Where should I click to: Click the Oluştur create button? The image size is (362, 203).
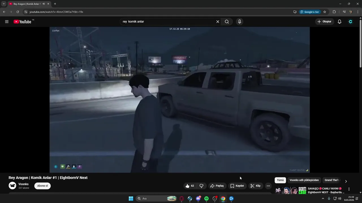click(325, 22)
